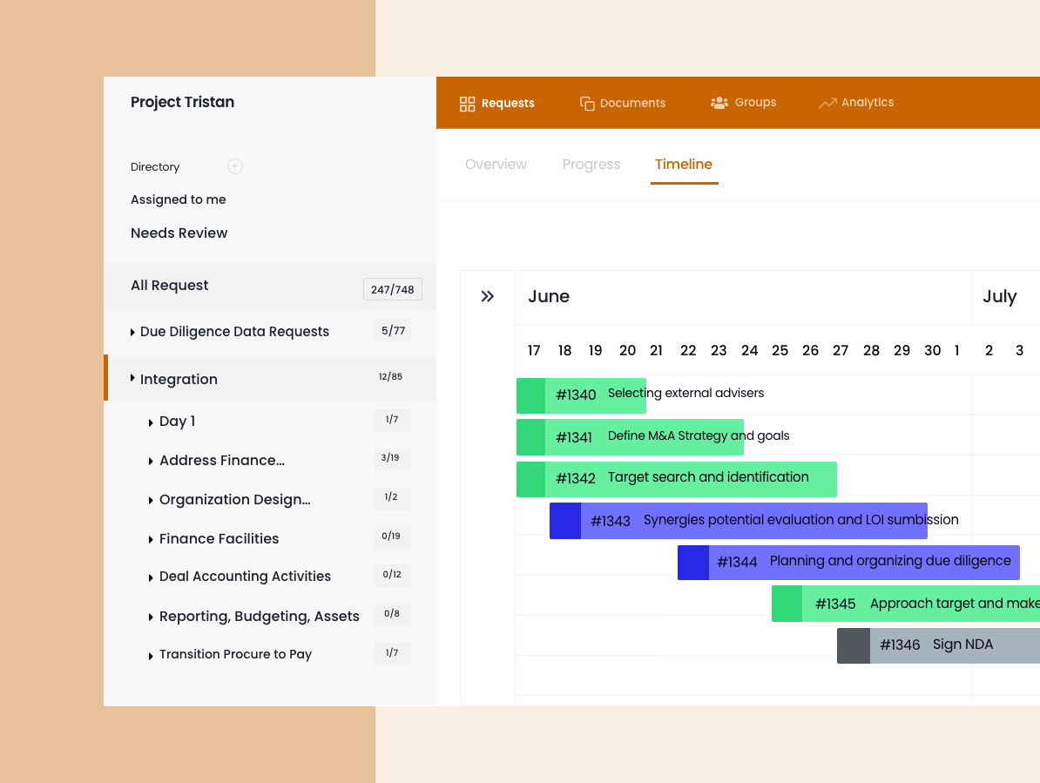1040x783 pixels.
Task: Collapse the Integration tree arrow
Action: pyautogui.click(x=132, y=378)
